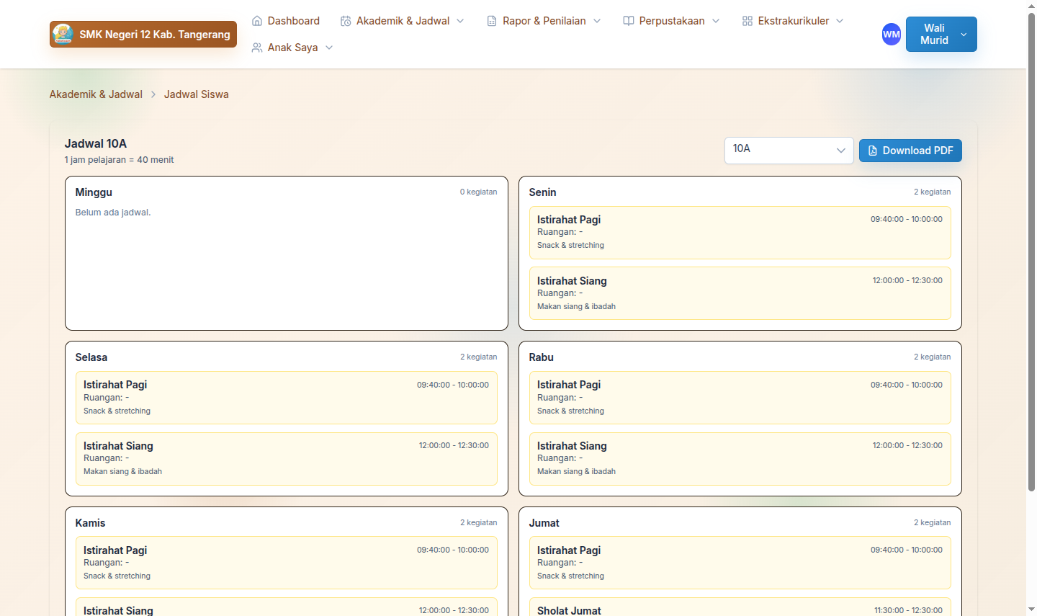Click the Rapor & Penilaian document icon
1037x616 pixels.
coord(492,21)
